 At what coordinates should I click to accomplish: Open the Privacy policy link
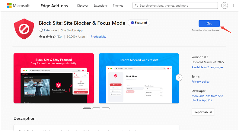coord(200,81)
